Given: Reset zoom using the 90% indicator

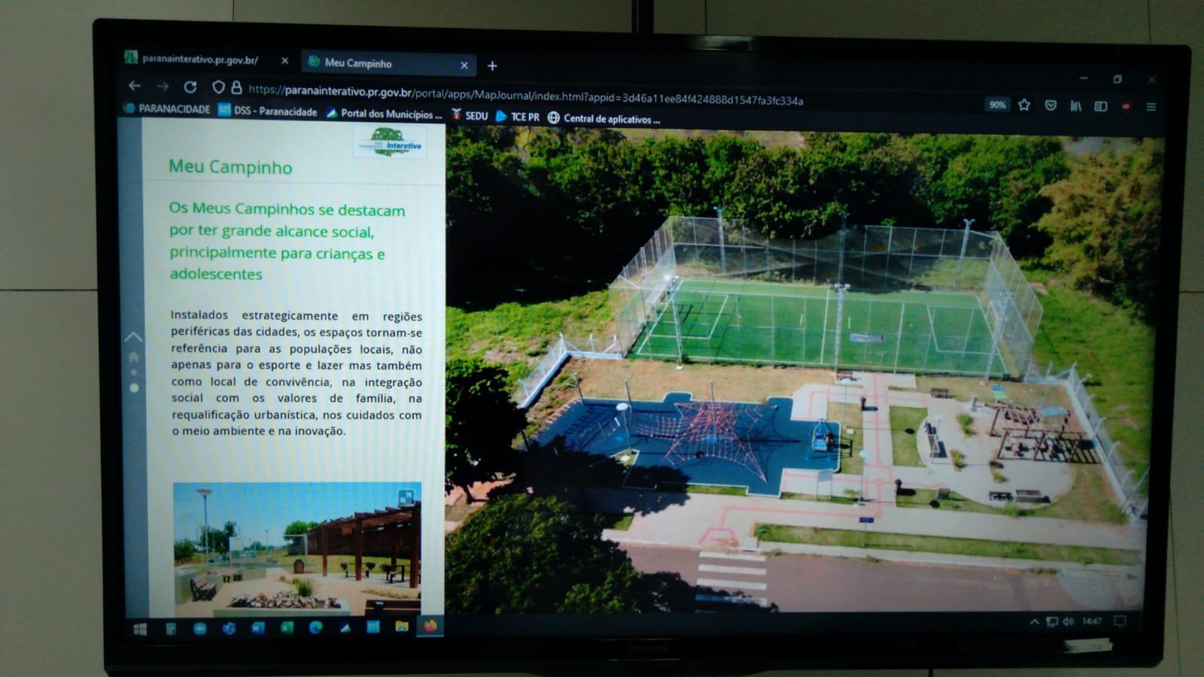Looking at the screenshot, I should [x=997, y=105].
